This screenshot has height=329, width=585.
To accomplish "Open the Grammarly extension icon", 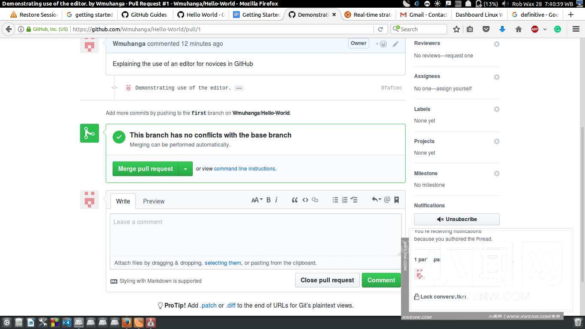I will 558,29.
